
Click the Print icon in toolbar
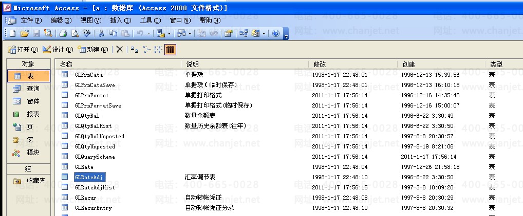tap(63, 33)
